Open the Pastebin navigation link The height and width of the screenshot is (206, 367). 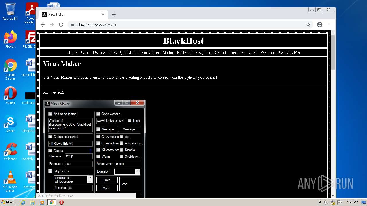point(184,52)
